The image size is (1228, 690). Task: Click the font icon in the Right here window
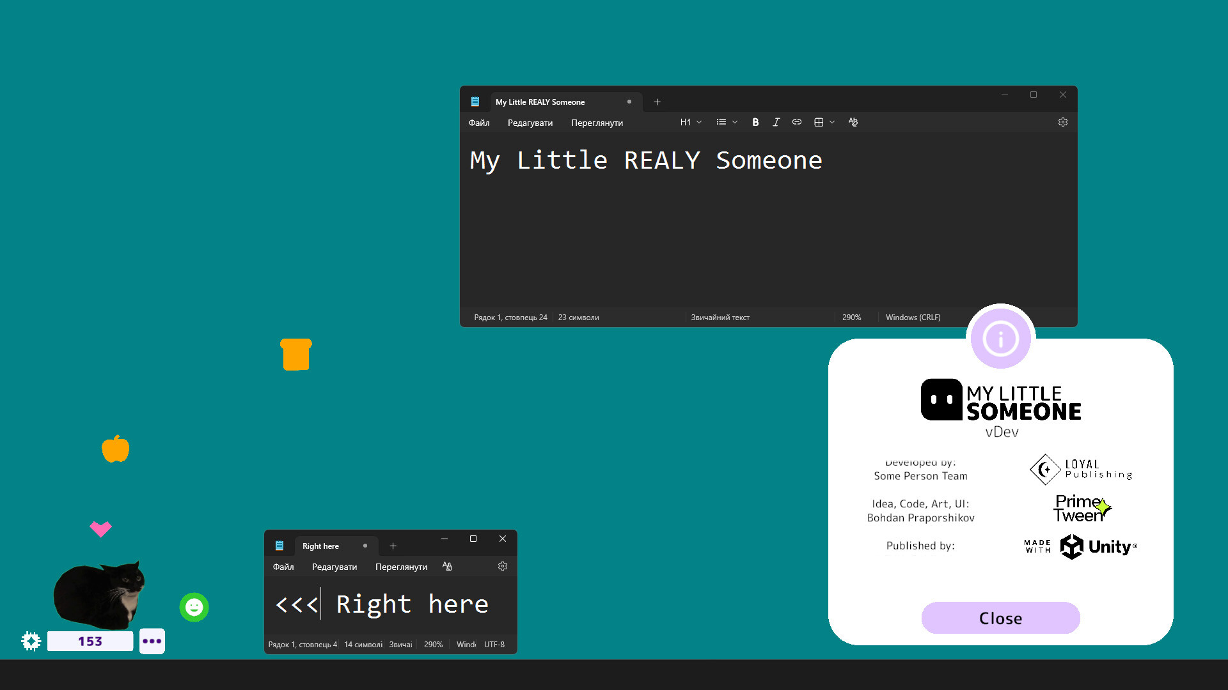(447, 566)
